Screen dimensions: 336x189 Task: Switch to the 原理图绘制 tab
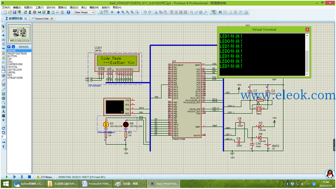[x=15, y=19]
